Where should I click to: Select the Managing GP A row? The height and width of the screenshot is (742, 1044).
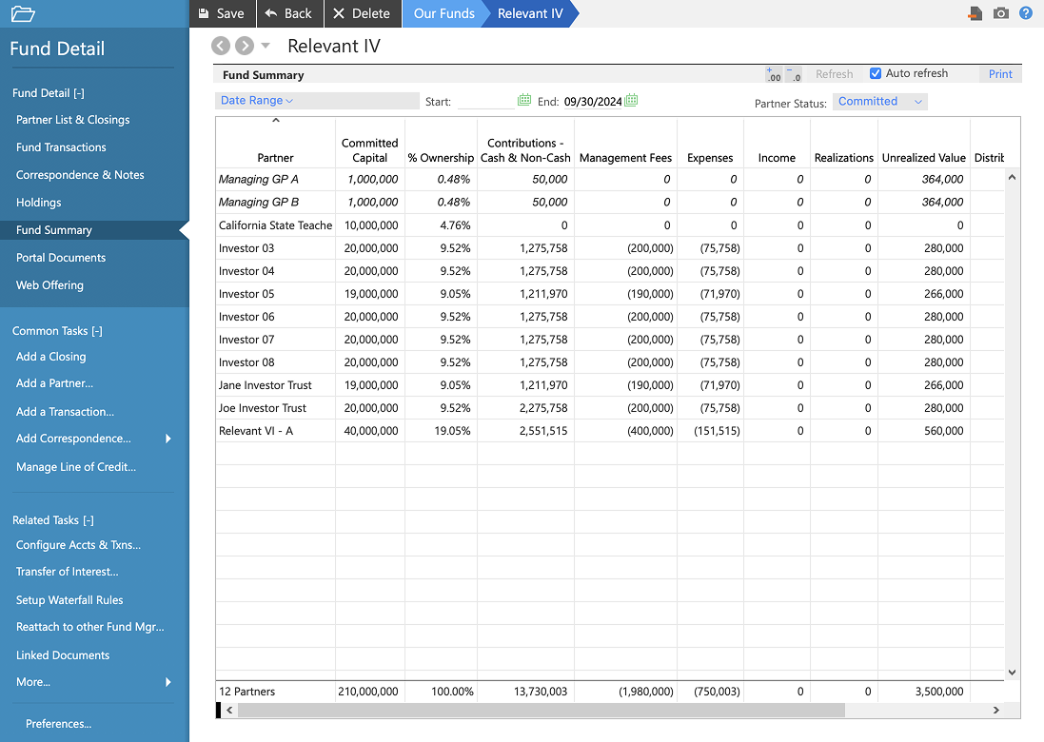click(610, 179)
